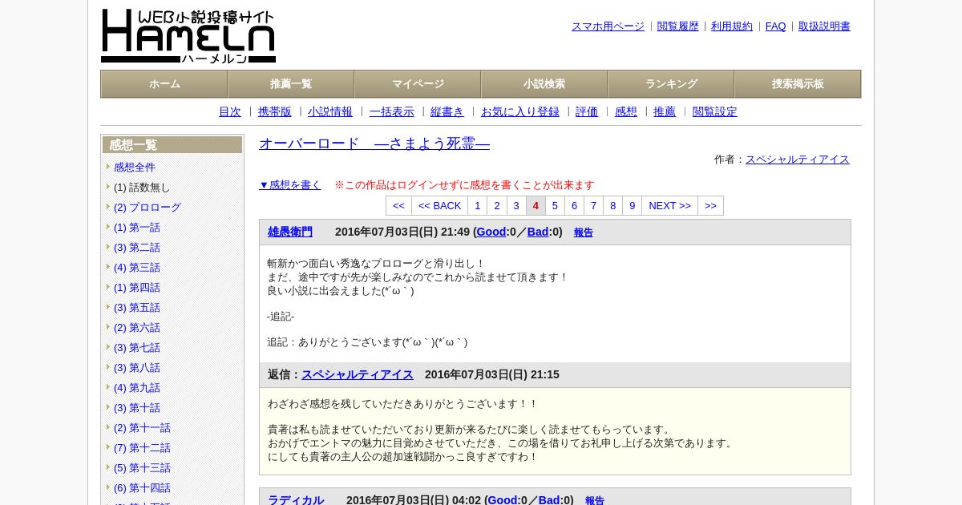Screen dimensions: 962x505
Task: Go to comments page 1
Action: tap(478, 206)
